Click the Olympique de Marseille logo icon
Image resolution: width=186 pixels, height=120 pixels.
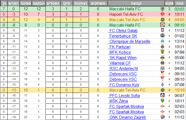coord(162,41)
